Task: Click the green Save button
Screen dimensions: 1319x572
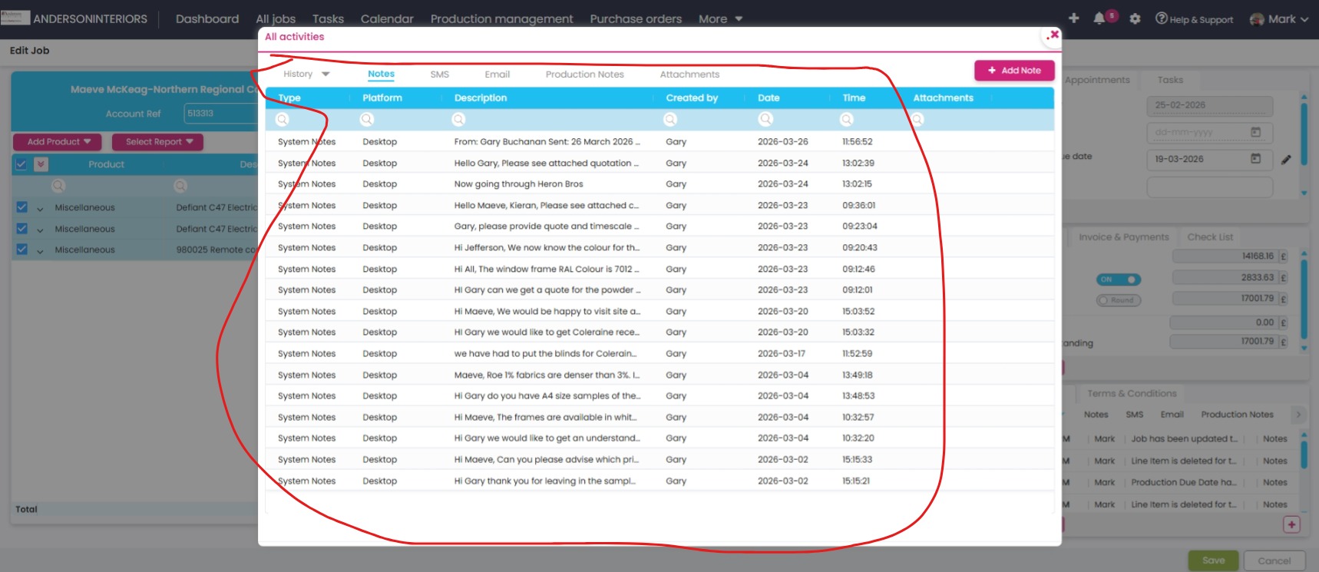Action: coord(1213,560)
